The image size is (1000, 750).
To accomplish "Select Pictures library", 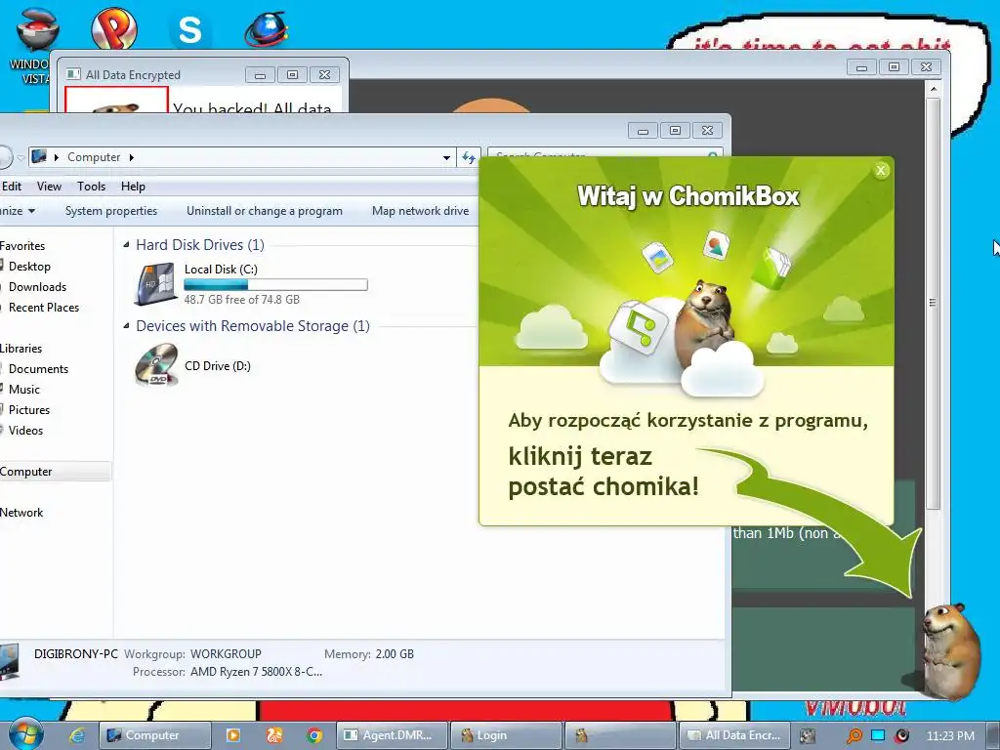I will (28, 410).
